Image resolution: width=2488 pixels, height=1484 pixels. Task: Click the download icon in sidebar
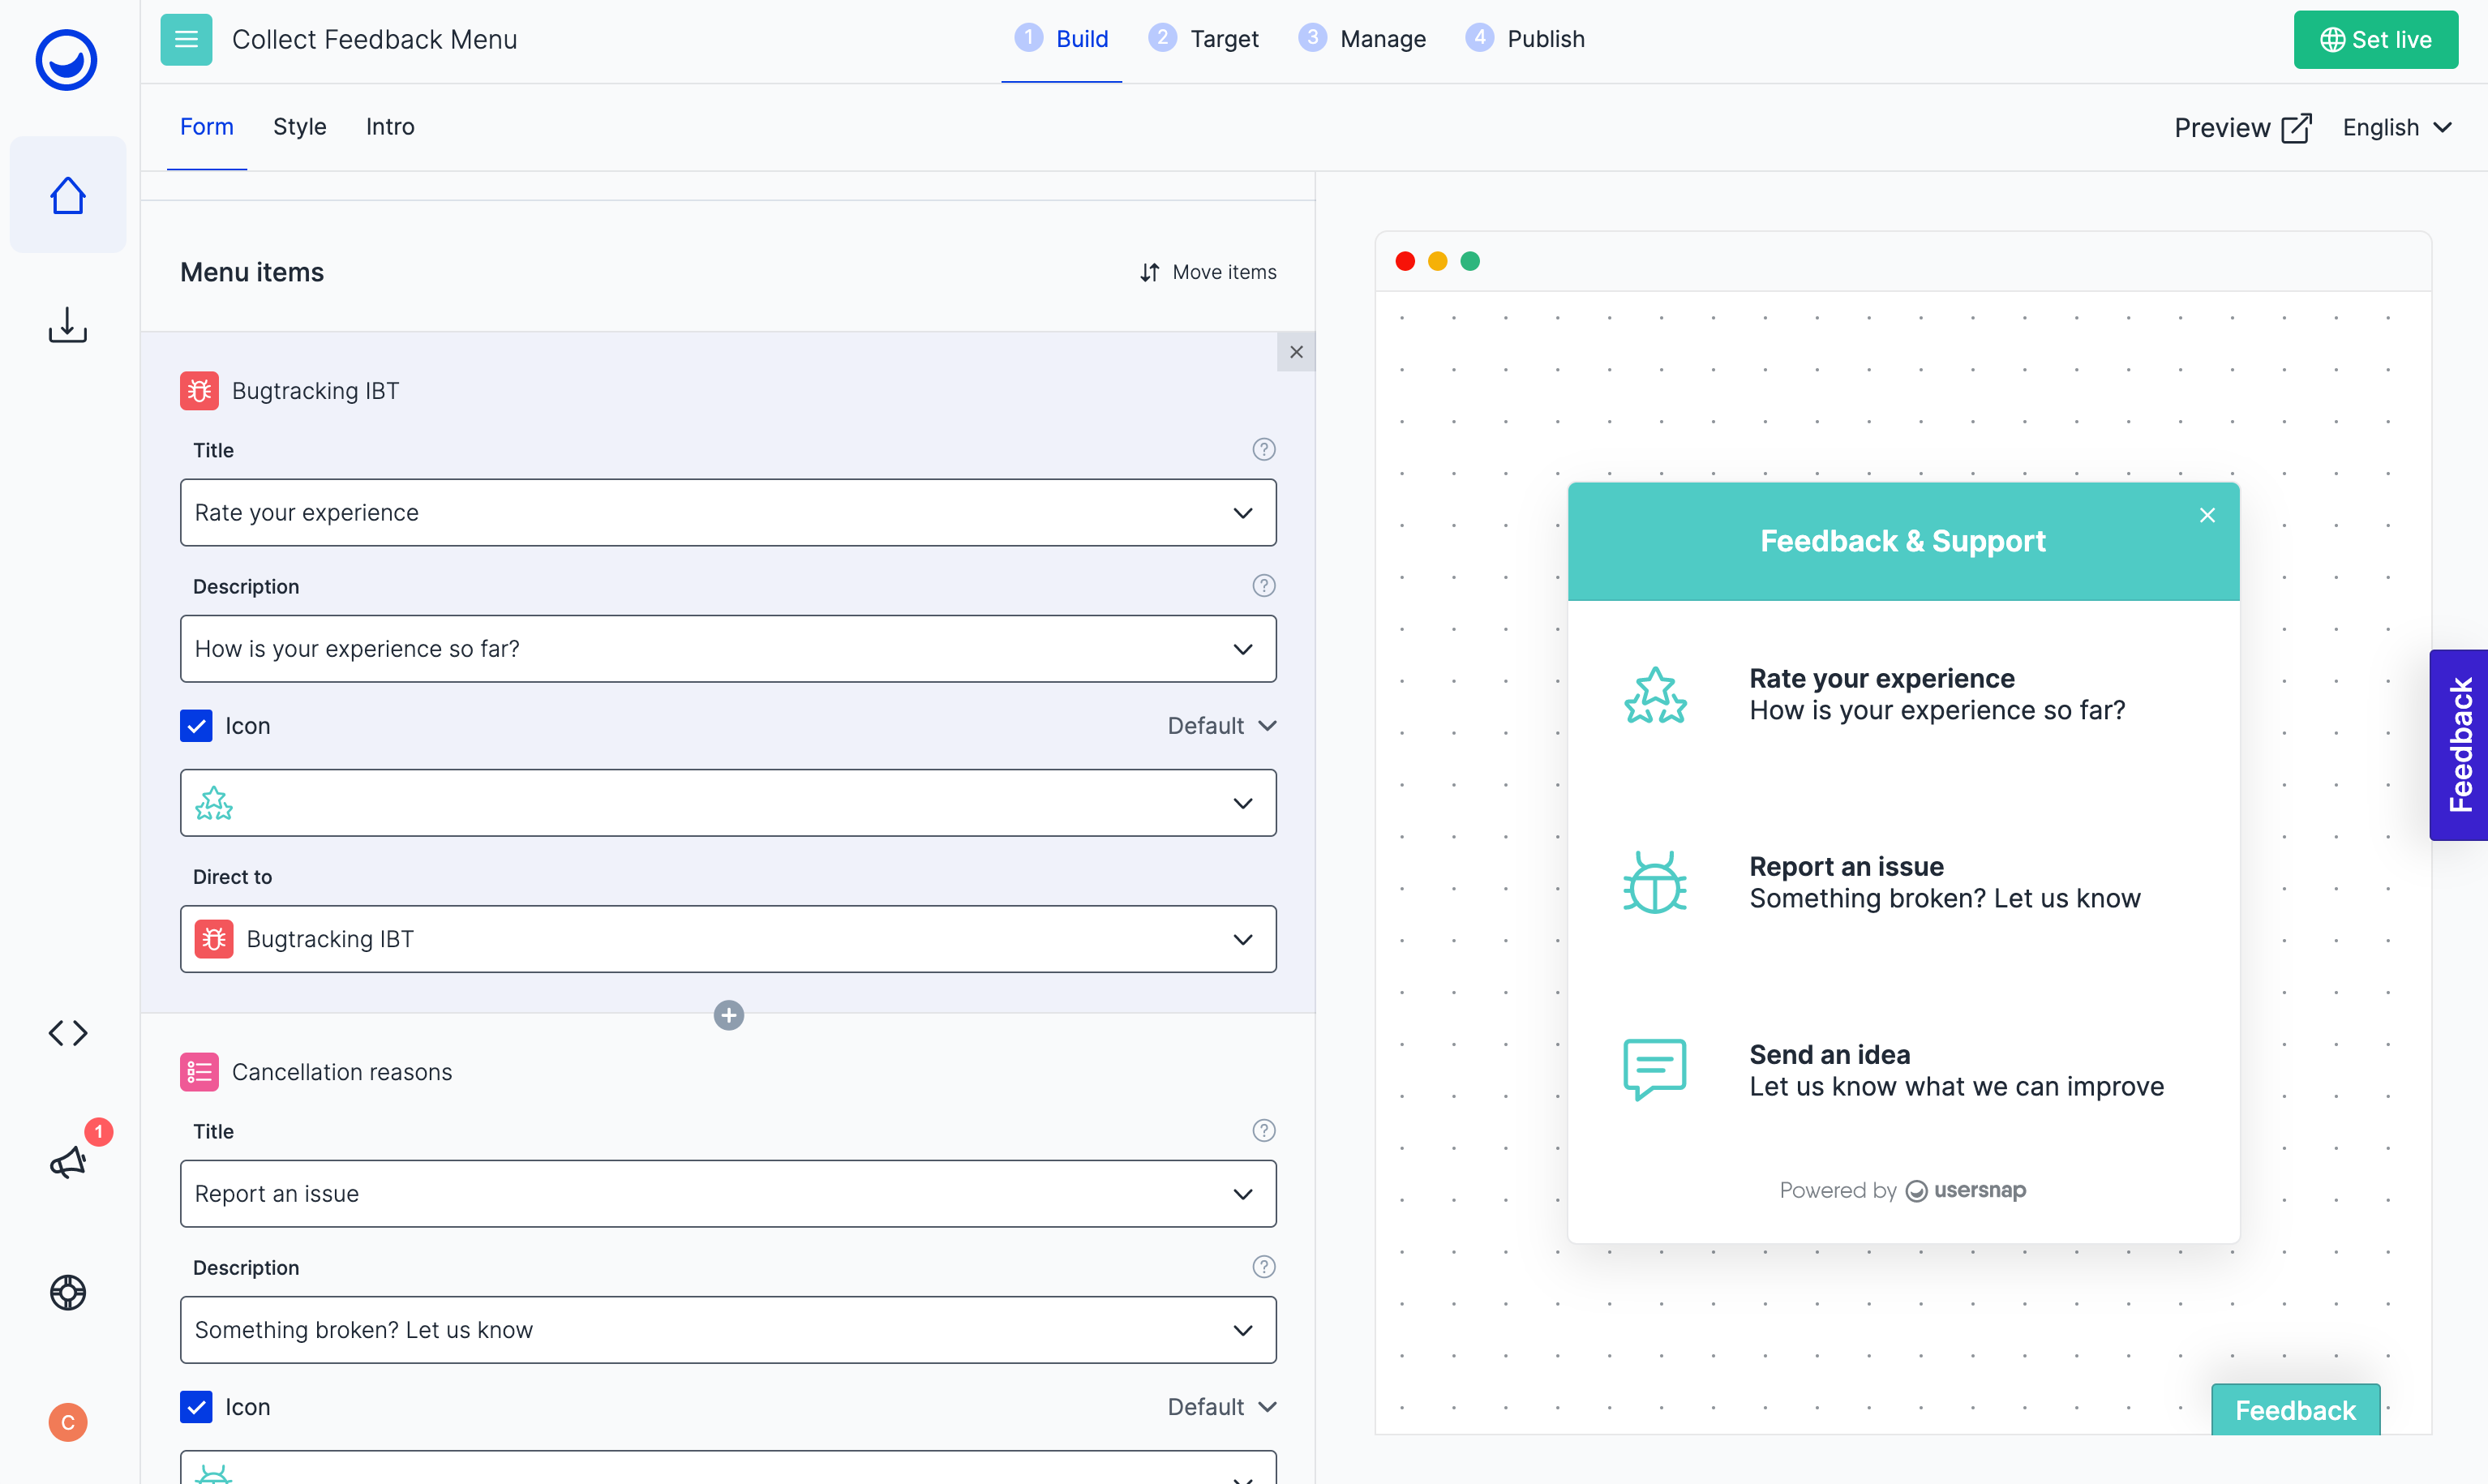tap(67, 325)
